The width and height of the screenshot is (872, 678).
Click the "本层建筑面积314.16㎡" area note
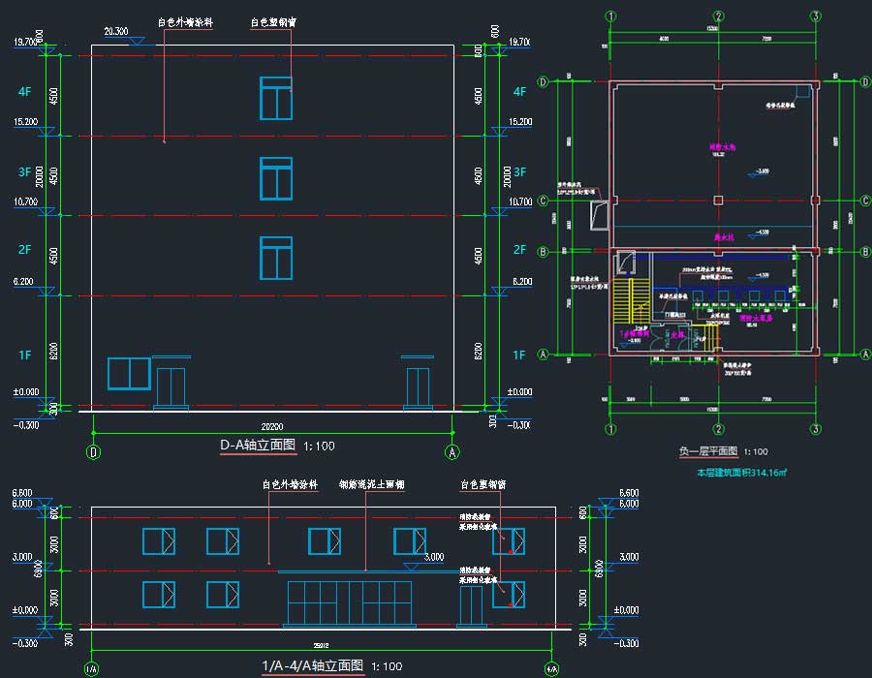[742, 473]
